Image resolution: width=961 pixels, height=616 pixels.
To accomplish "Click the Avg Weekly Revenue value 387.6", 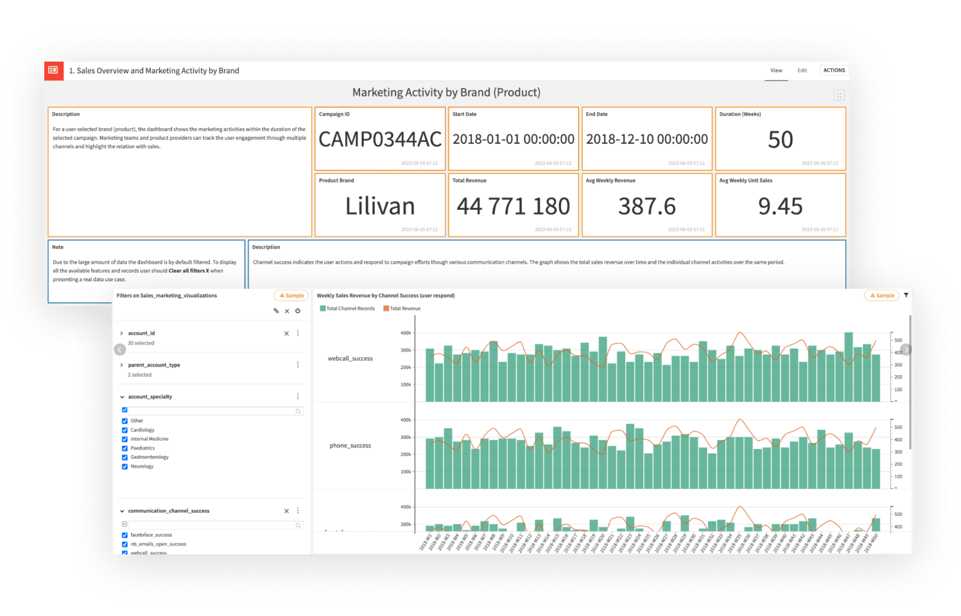I will [647, 206].
